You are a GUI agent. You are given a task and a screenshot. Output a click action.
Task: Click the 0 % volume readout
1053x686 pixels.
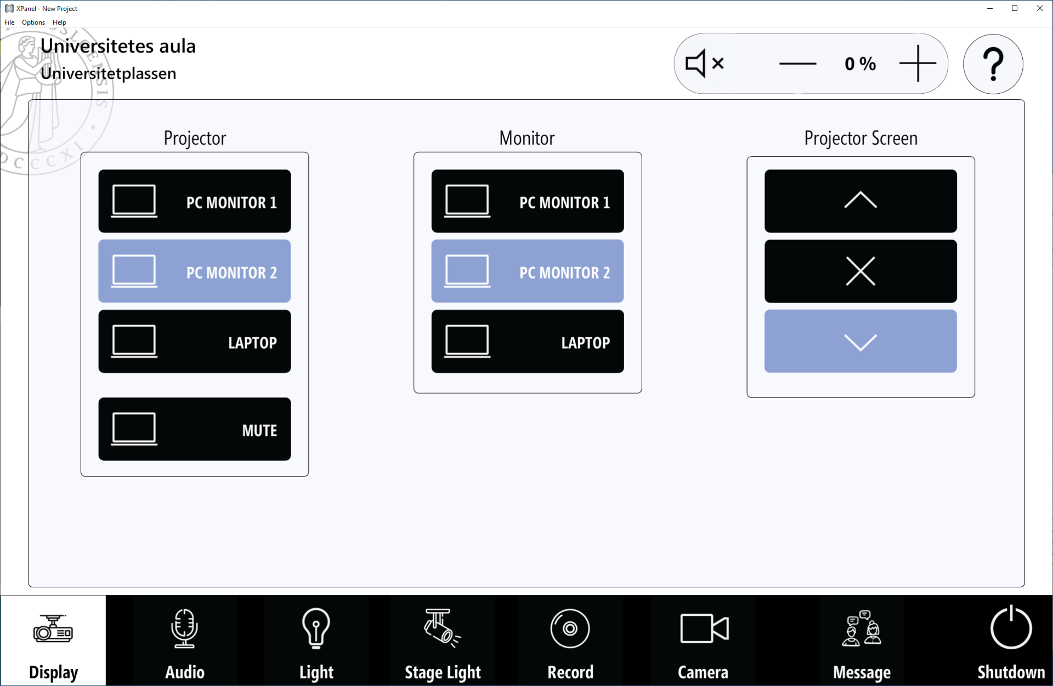[x=860, y=64]
